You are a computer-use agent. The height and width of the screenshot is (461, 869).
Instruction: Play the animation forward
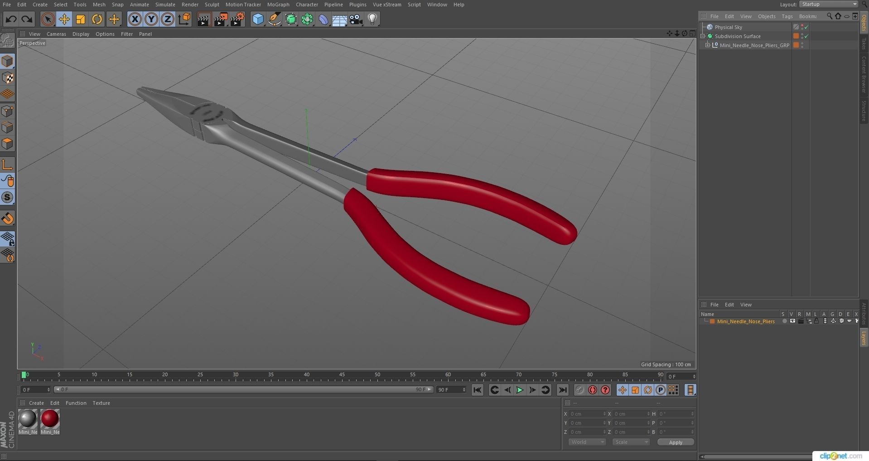(520, 390)
